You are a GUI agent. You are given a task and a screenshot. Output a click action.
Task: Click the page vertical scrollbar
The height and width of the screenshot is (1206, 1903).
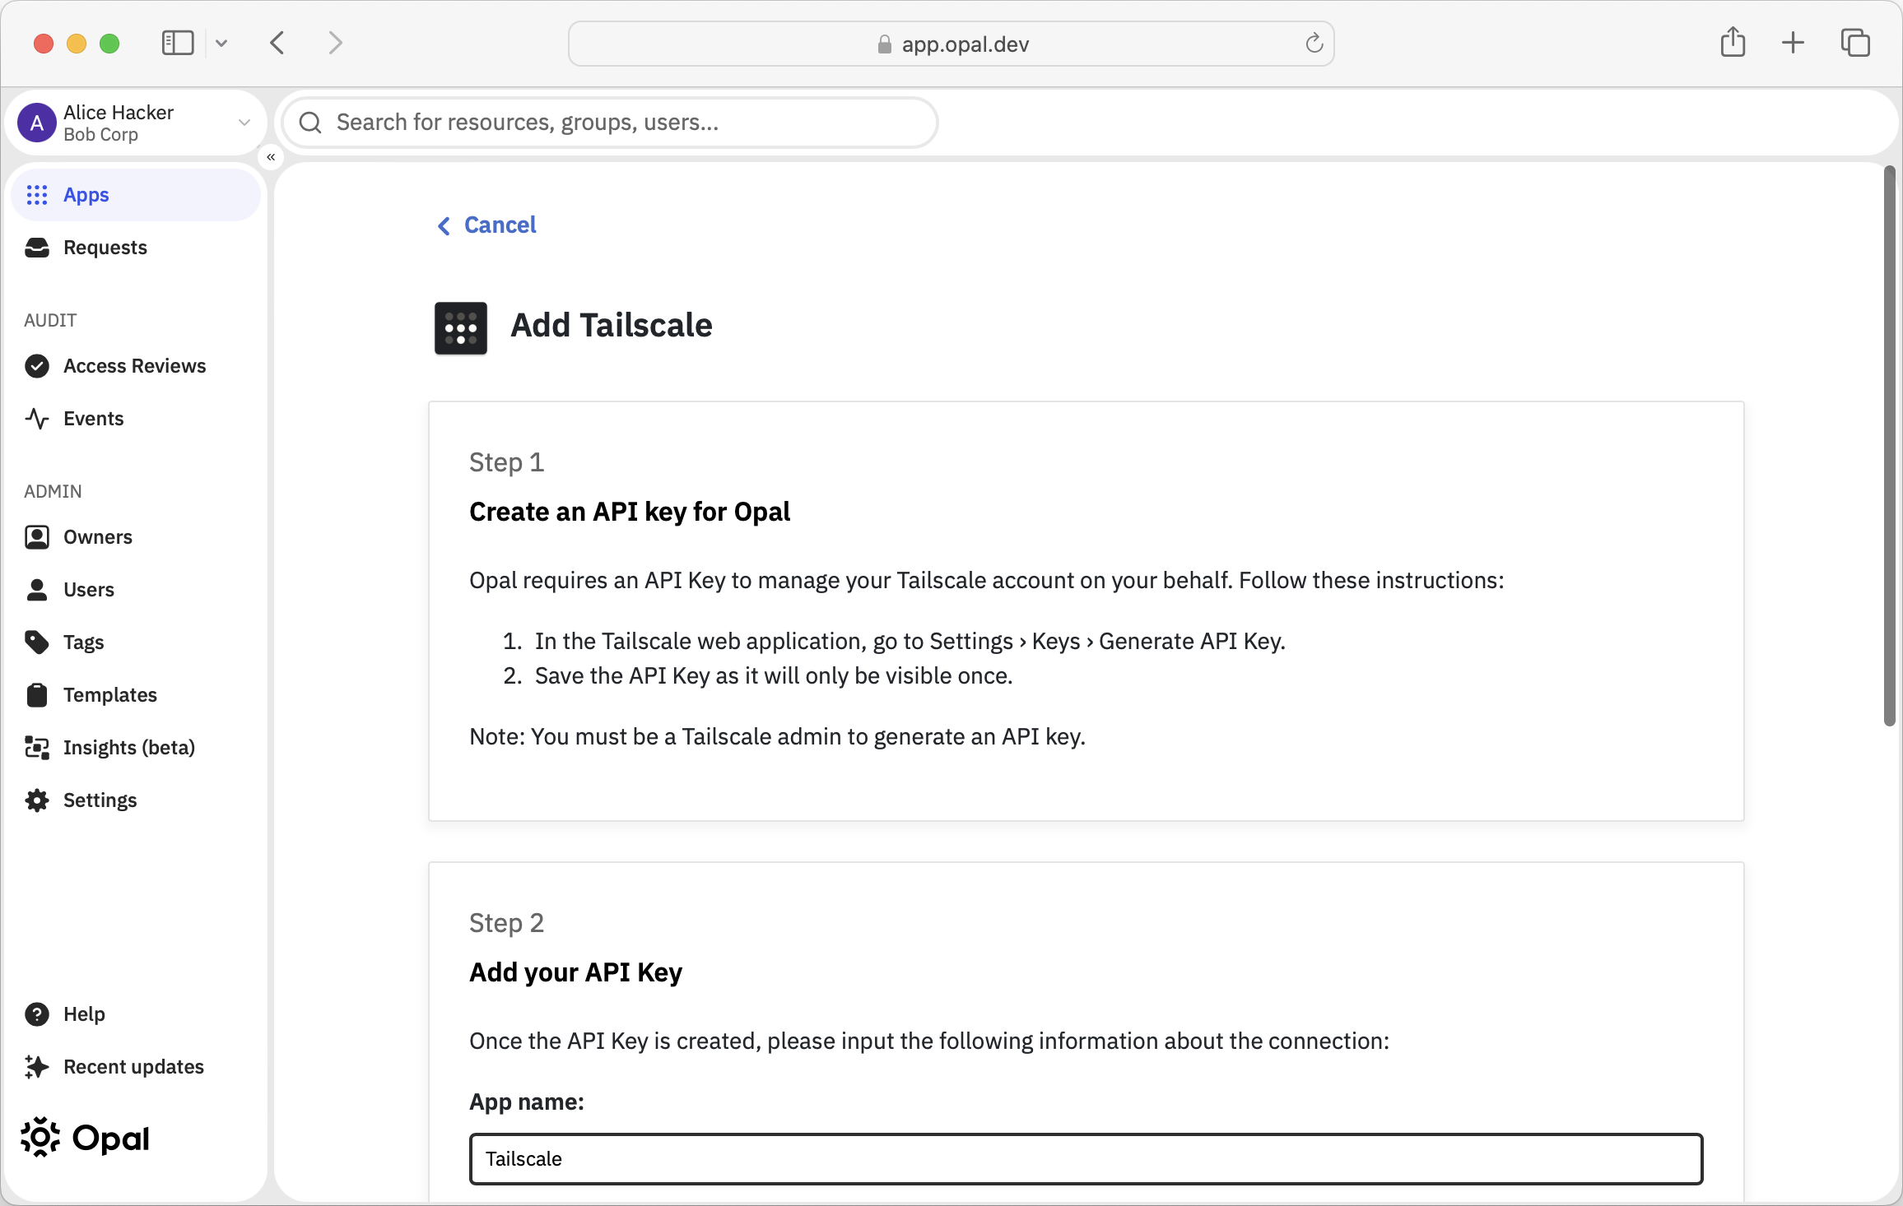coord(1889,447)
